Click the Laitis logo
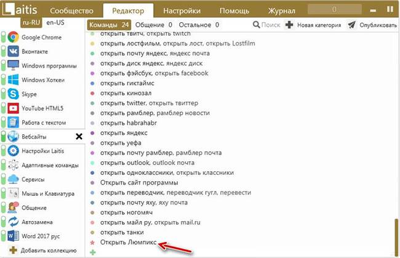400x258 pixels. [x=21, y=9]
